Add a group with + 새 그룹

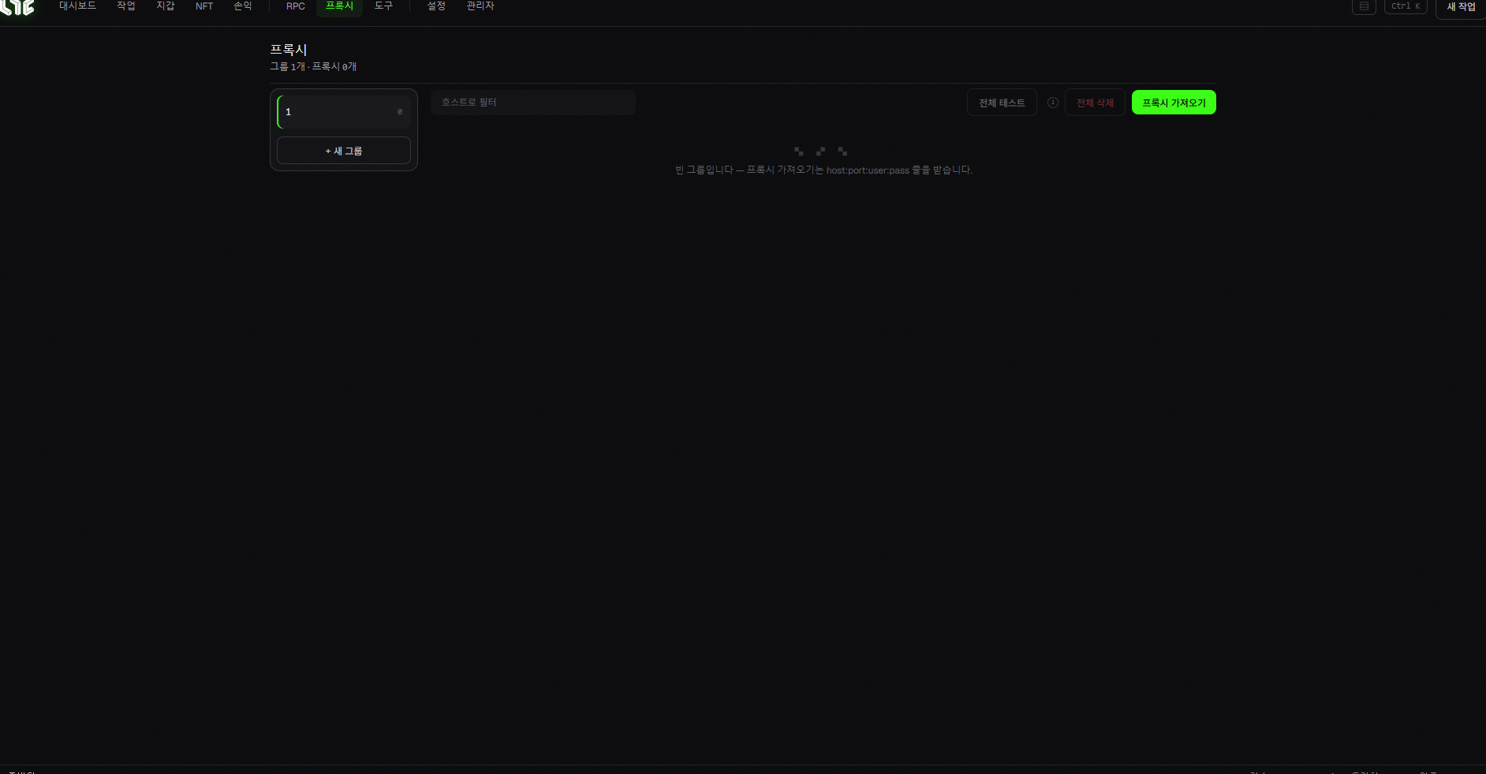(344, 151)
